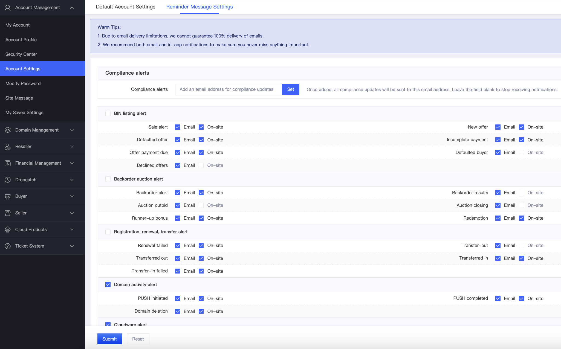Check On-site for Declined offers
This screenshot has width=561, height=349.
[201, 165]
